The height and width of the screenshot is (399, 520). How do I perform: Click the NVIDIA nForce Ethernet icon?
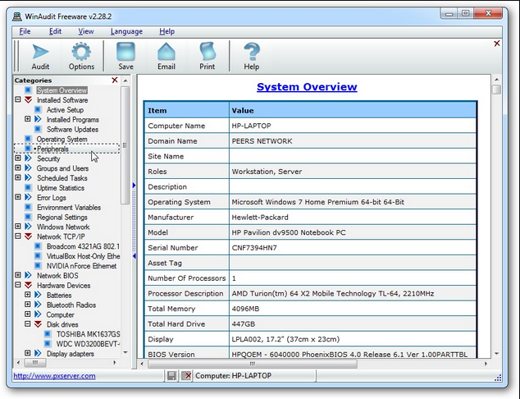click(x=38, y=266)
